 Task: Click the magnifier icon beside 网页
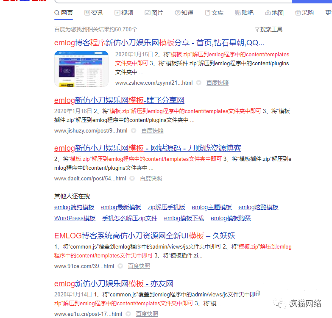tap(57, 13)
